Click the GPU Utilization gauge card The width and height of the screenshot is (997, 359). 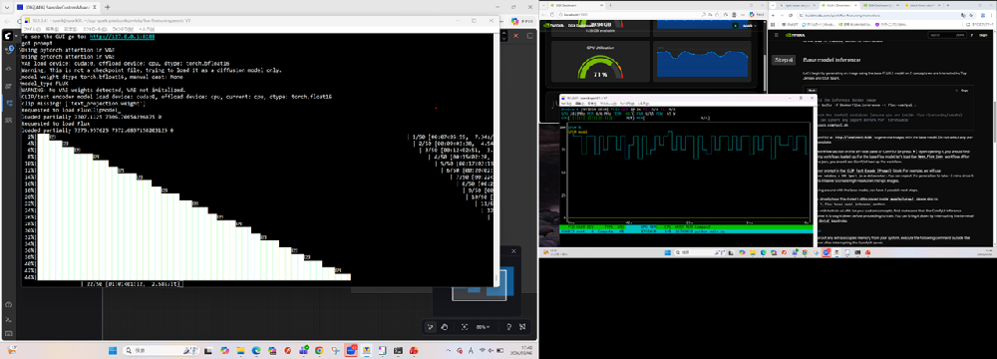pos(601,62)
